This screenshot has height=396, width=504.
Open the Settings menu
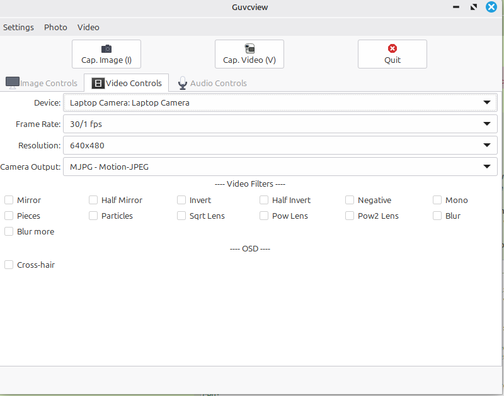coord(18,27)
